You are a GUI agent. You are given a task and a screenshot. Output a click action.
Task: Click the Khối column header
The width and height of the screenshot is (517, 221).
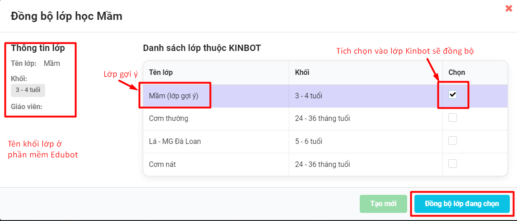302,72
